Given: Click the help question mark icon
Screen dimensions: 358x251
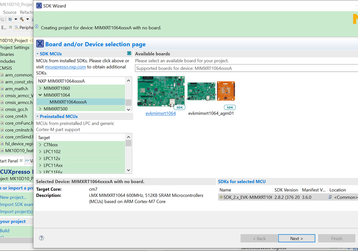Looking at the screenshot, I should (x=42, y=238).
